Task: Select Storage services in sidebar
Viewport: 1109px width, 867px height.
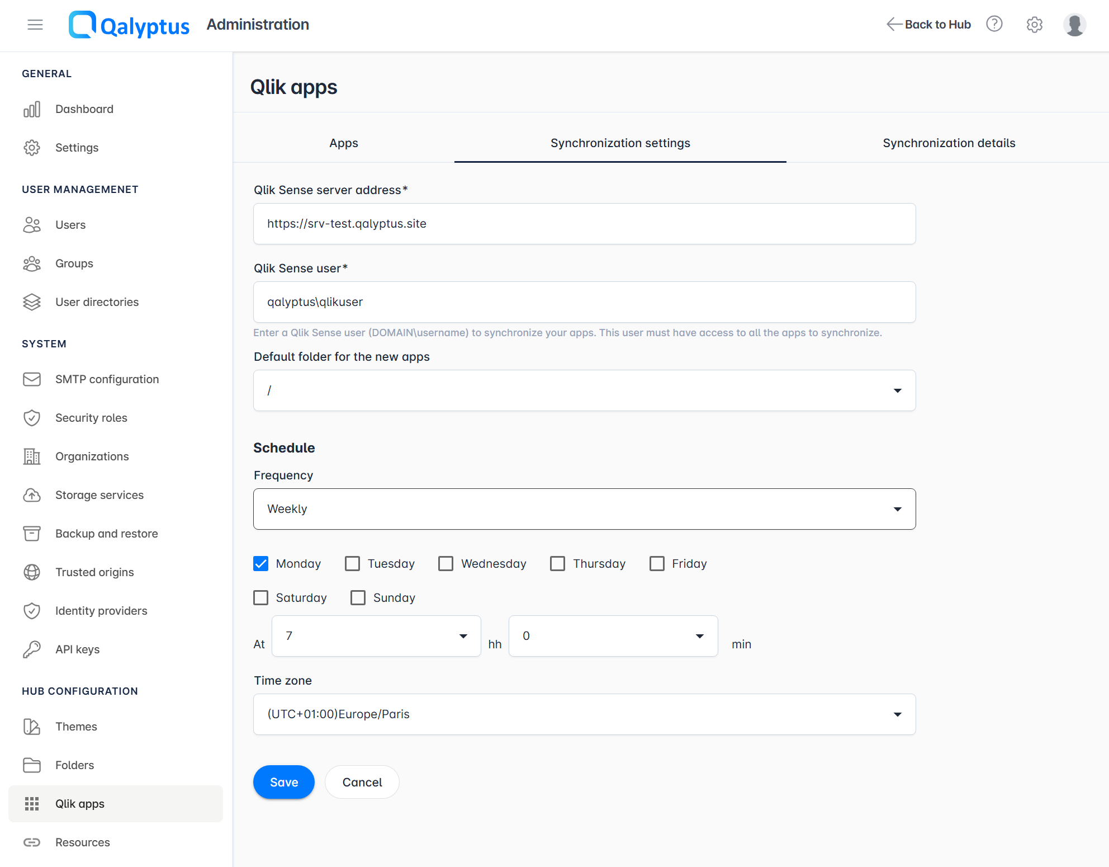Action: coord(99,494)
